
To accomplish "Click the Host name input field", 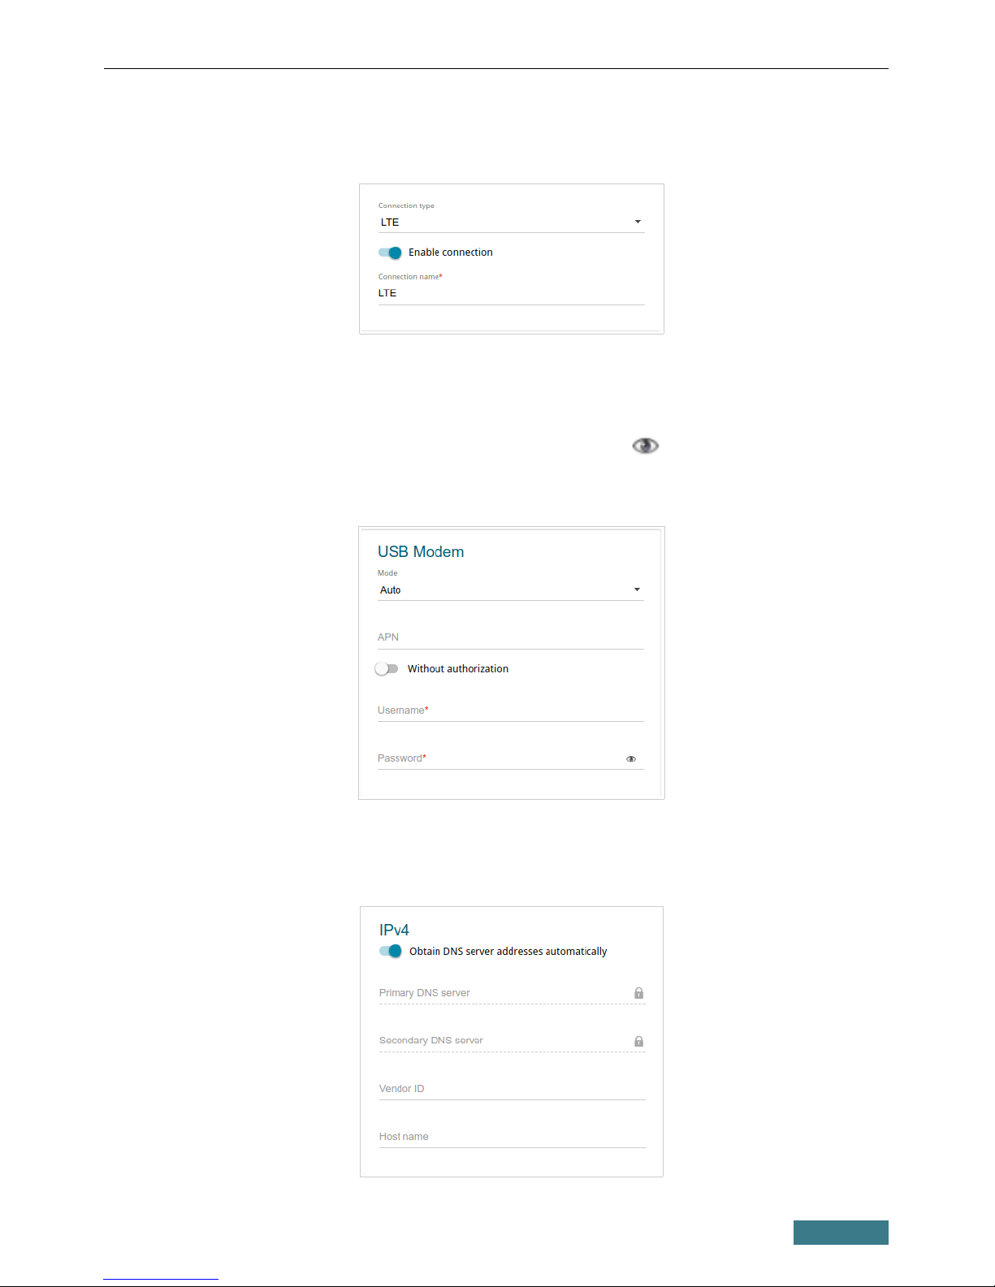I will point(512,1137).
